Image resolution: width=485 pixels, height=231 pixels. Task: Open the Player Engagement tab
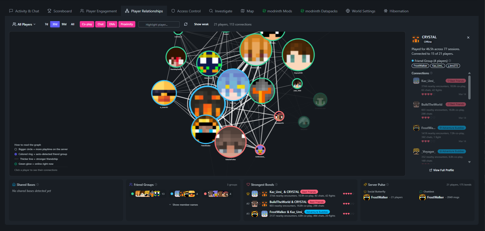(x=98, y=11)
